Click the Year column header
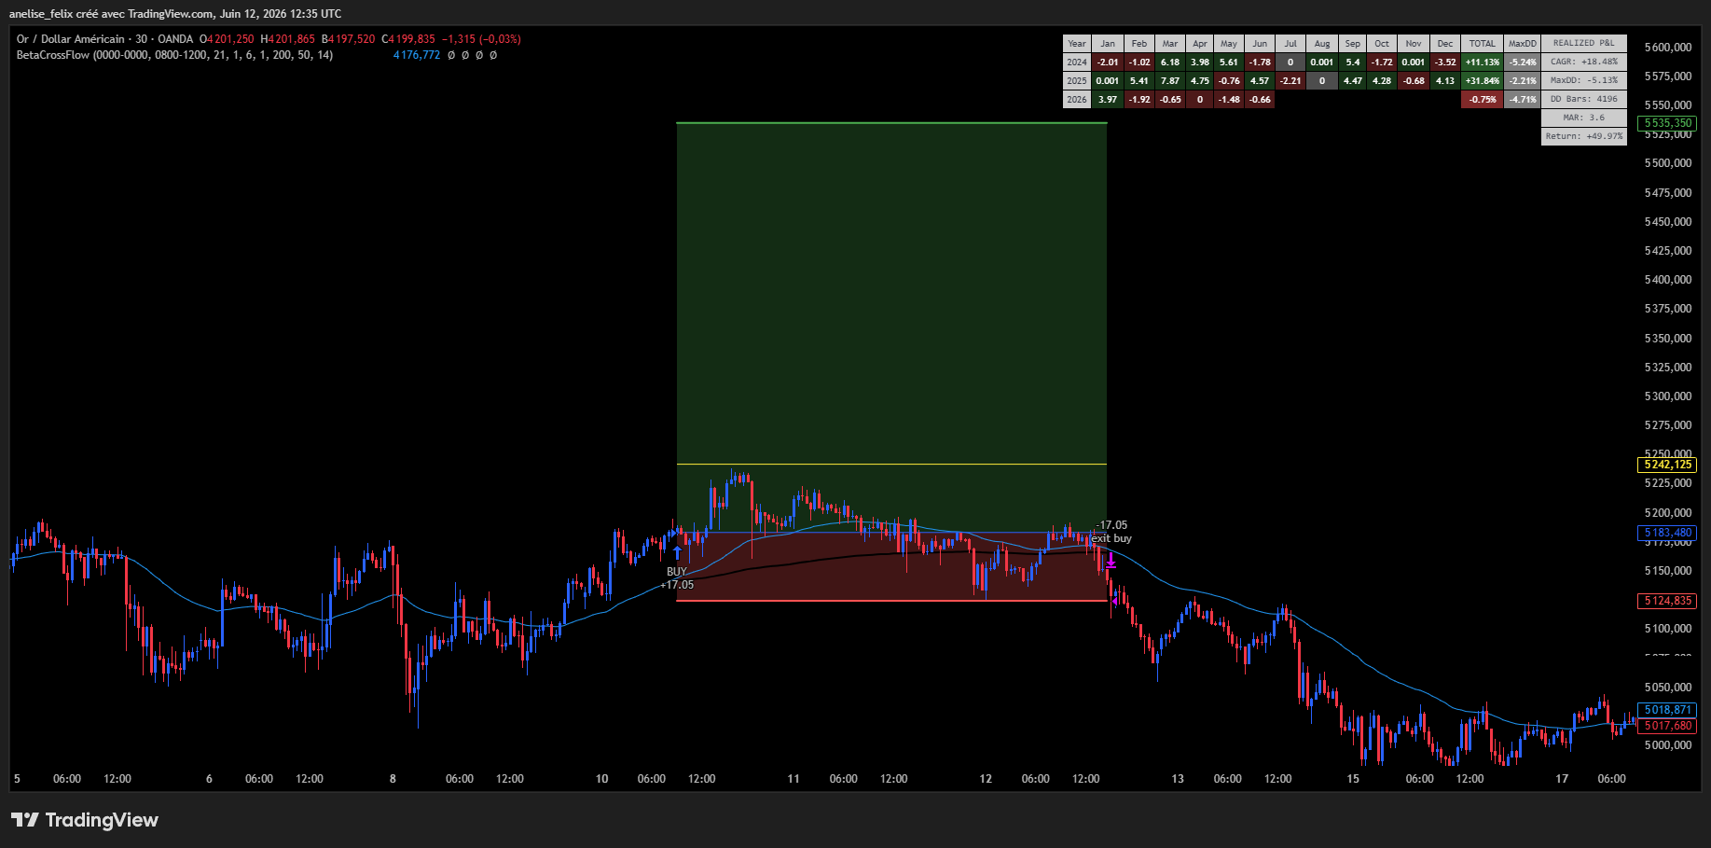 coord(1077,44)
